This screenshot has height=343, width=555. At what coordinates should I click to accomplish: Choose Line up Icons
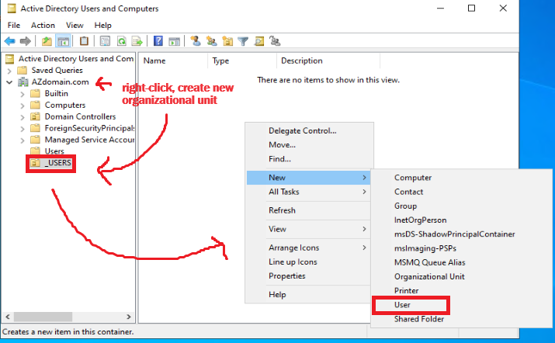308,262
